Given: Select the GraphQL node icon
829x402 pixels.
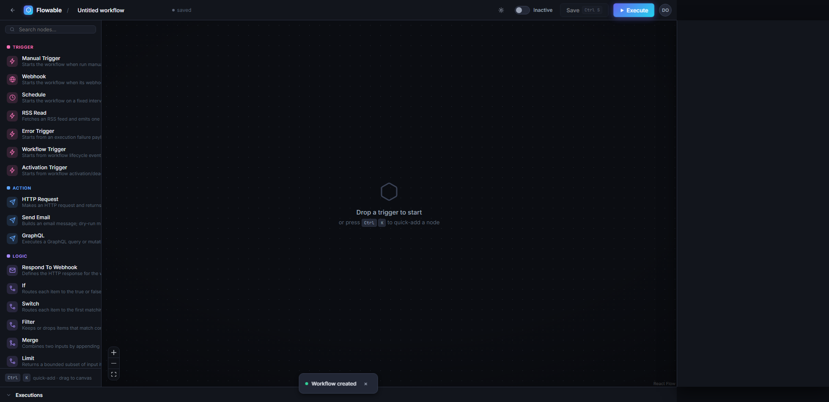Looking at the screenshot, I should click(12, 239).
